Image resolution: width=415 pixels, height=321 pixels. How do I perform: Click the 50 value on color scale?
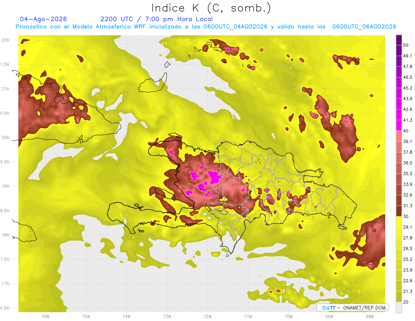(406, 45)
